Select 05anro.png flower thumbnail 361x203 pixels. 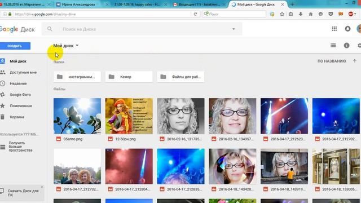77,116
